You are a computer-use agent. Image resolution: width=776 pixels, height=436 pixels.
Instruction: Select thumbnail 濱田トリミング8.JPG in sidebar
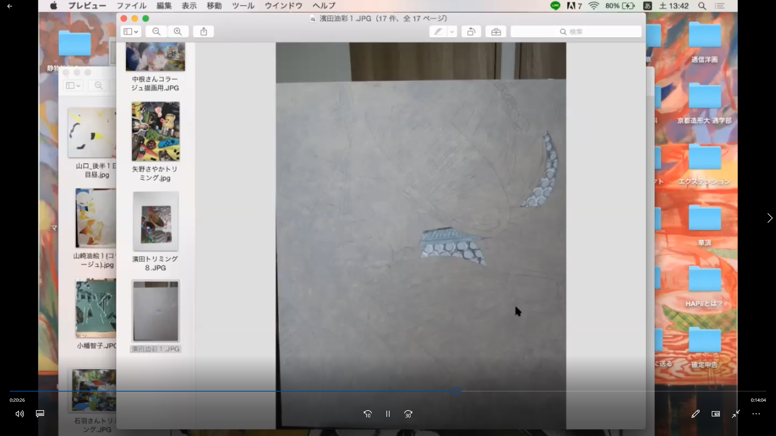click(156, 221)
